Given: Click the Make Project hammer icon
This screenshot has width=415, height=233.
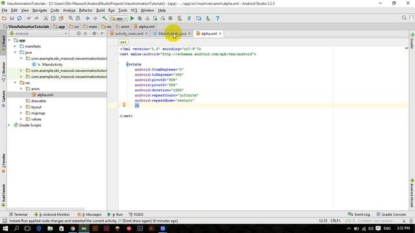Looking at the screenshot, I should tap(104, 18).
